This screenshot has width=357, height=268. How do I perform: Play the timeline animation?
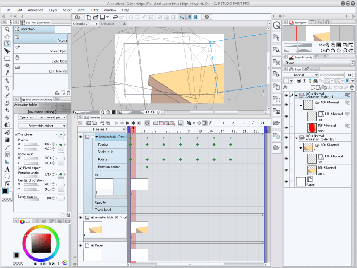coord(128,123)
